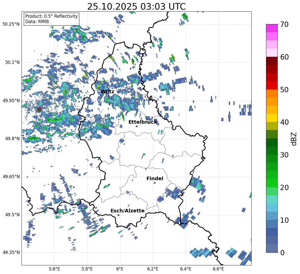Click the Findel station cross marker
The width and height of the screenshot is (300, 274).
pos(155,183)
